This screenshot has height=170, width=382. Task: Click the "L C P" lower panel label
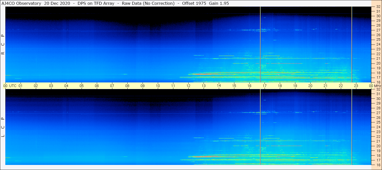pos(3,127)
